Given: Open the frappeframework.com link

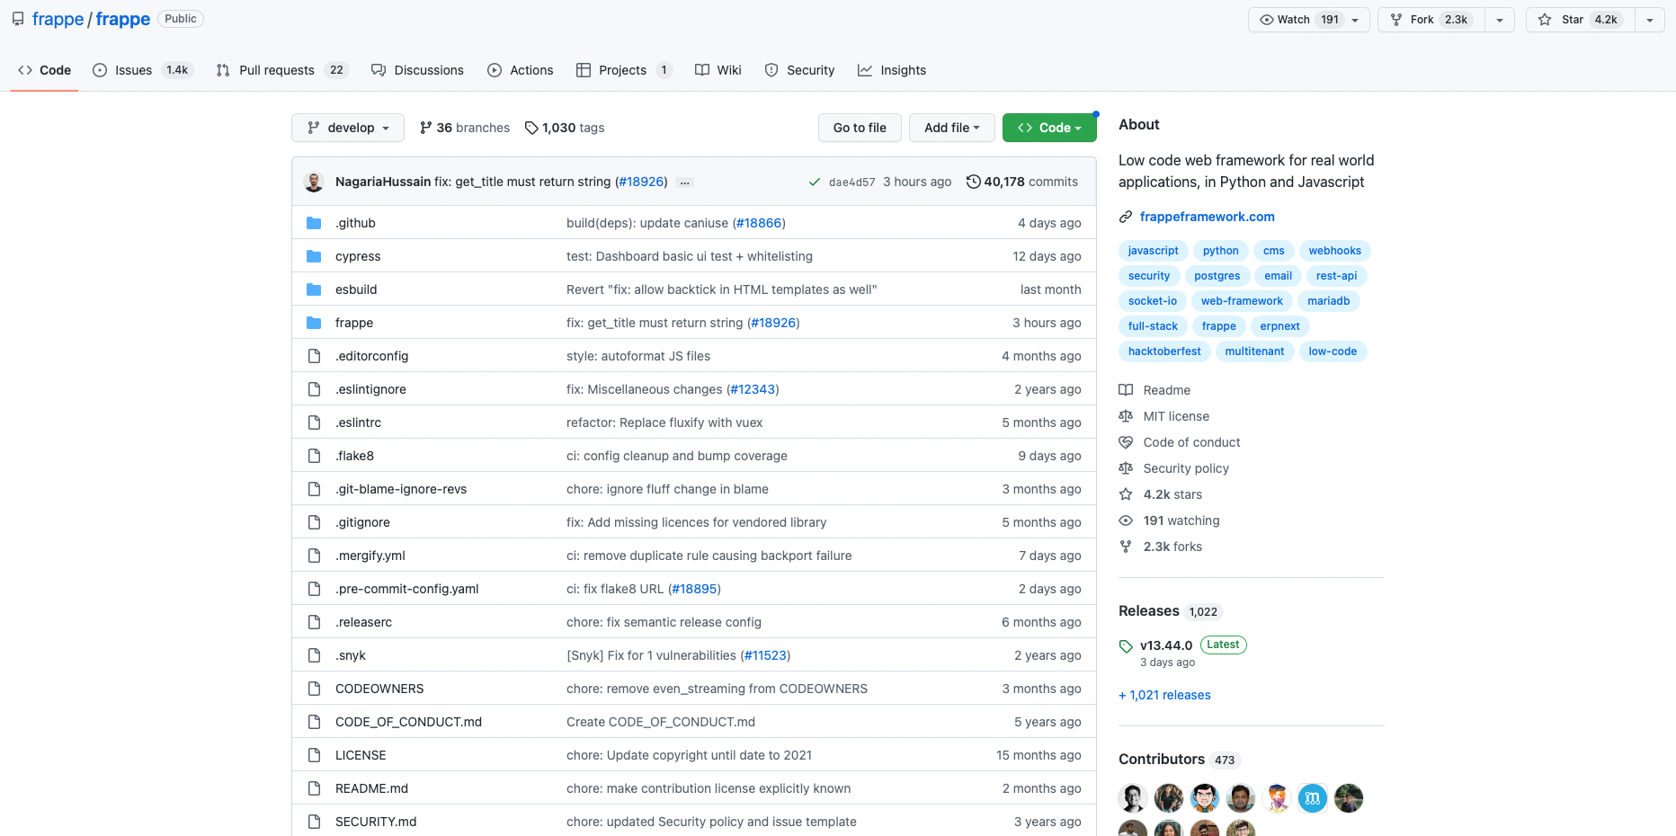Looking at the screenshot, I should pyautogui.click(x=1208, y=217).
